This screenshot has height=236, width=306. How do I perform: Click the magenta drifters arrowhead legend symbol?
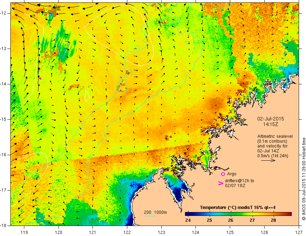220,183
